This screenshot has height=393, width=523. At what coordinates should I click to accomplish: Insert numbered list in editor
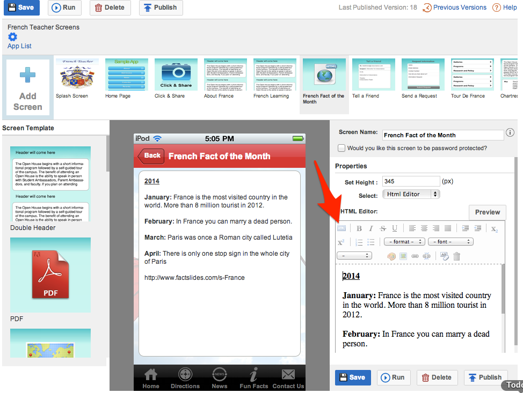(x=359, y=242)
